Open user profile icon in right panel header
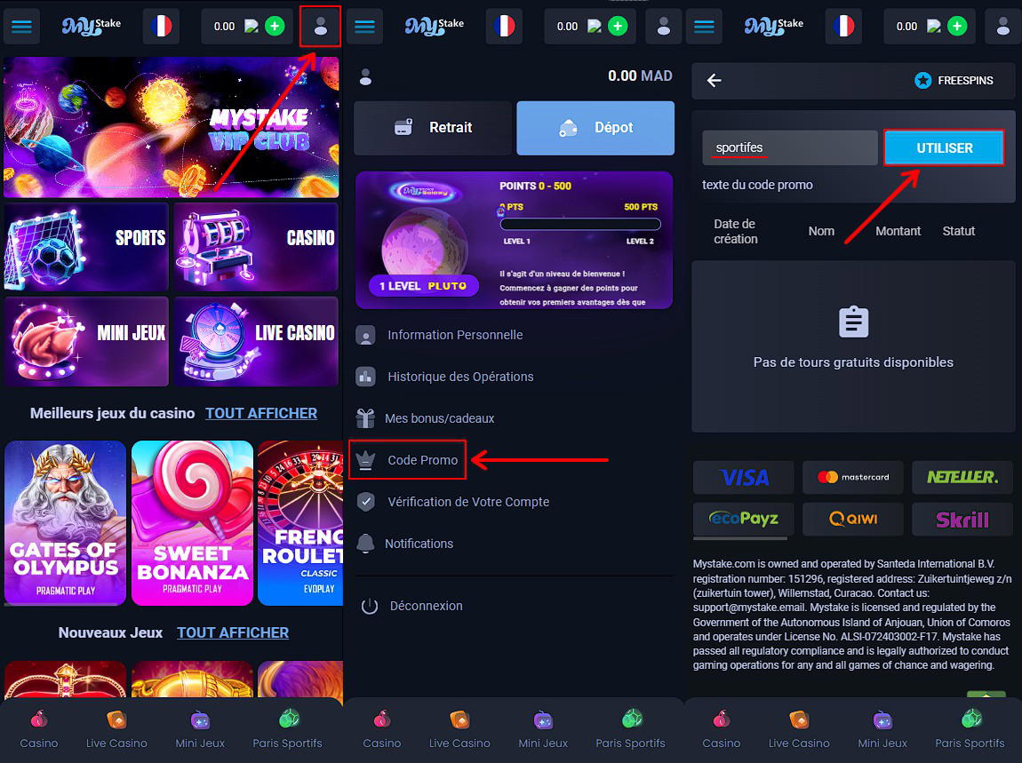This screenshot has width=1022, height=763. (1003, 27)
